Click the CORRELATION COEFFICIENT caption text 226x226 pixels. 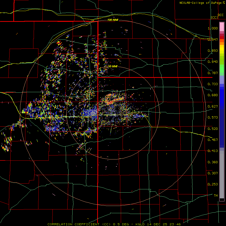(73, 224)
